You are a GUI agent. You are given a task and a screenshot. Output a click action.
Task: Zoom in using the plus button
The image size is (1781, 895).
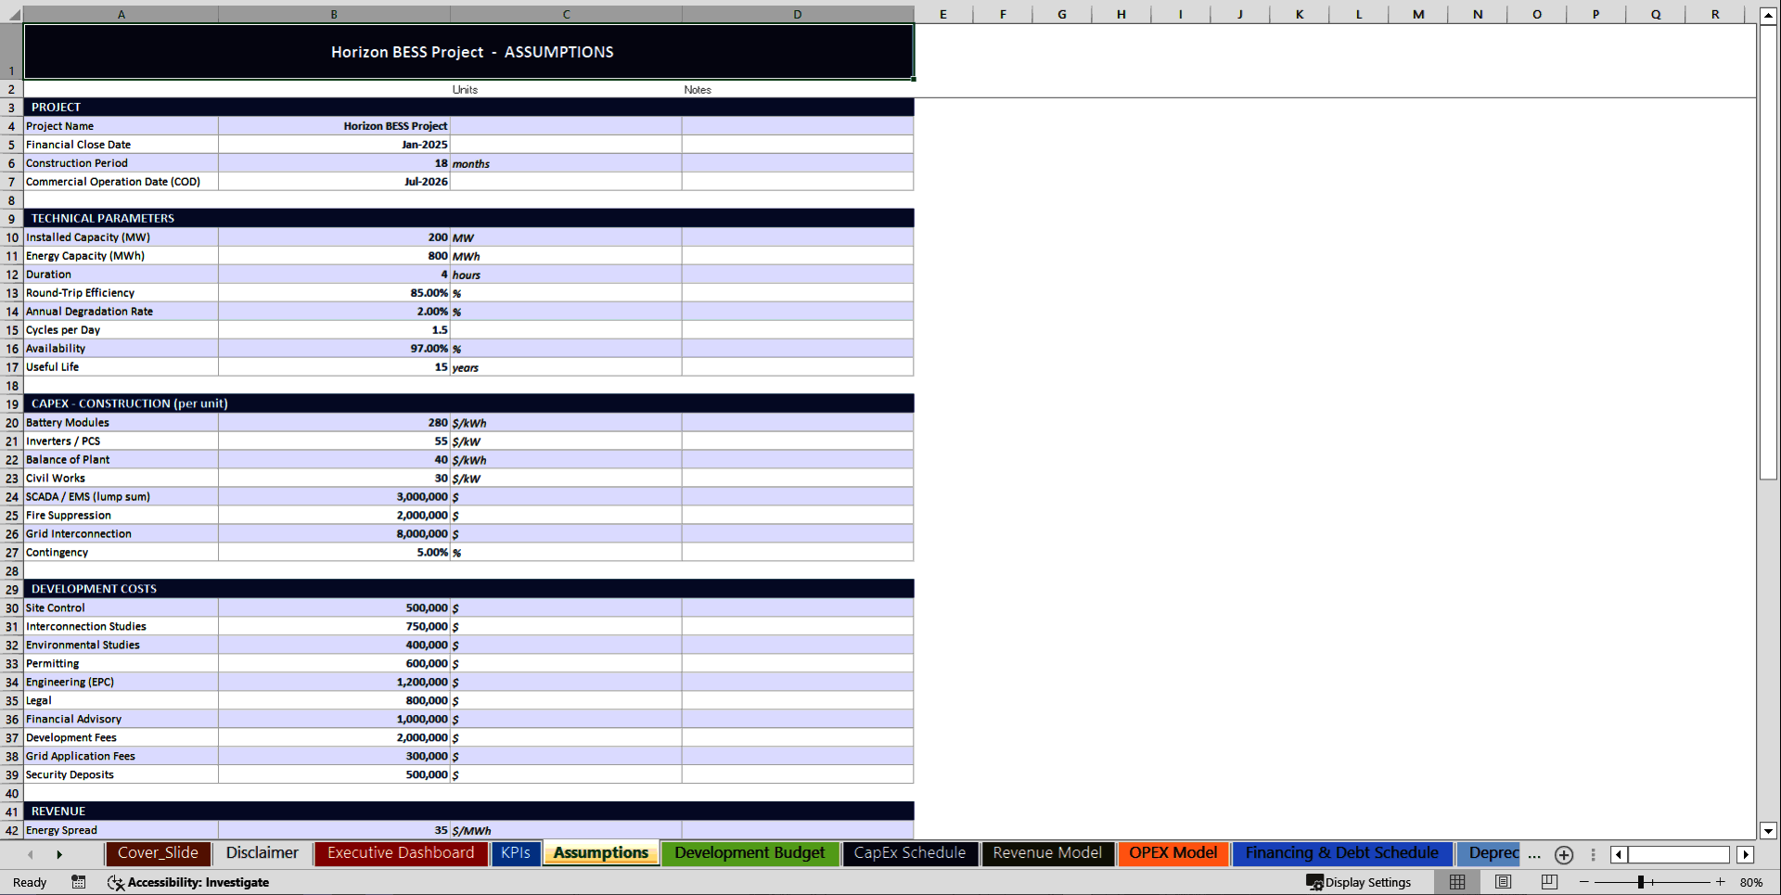pyautogui.click(x=1721, y=882)
